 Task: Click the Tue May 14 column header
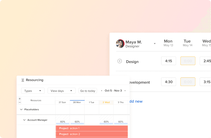tap(187, 43)
